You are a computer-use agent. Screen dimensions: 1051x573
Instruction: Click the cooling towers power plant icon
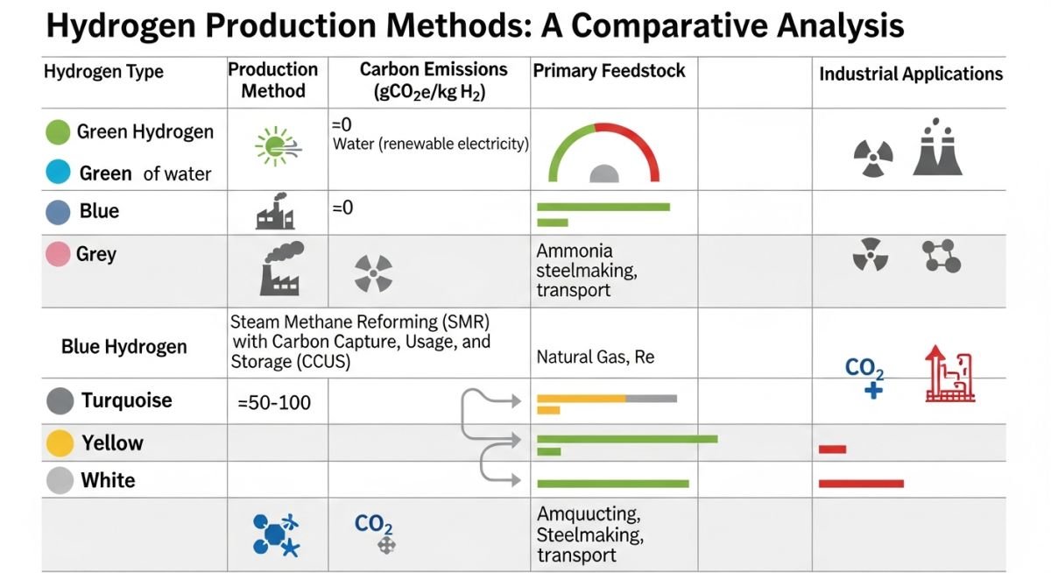pos(938,147)
